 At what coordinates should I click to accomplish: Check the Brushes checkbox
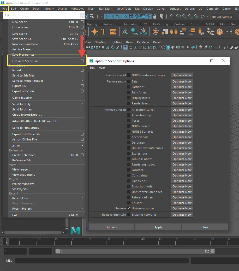(129, 203)
